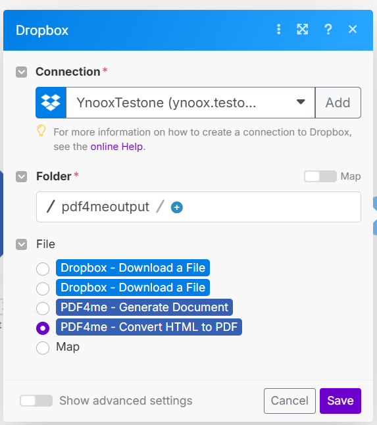This screenshot has height=425, width=377.
Task: Click the Add connection button
Action: (x=338, y=103)
